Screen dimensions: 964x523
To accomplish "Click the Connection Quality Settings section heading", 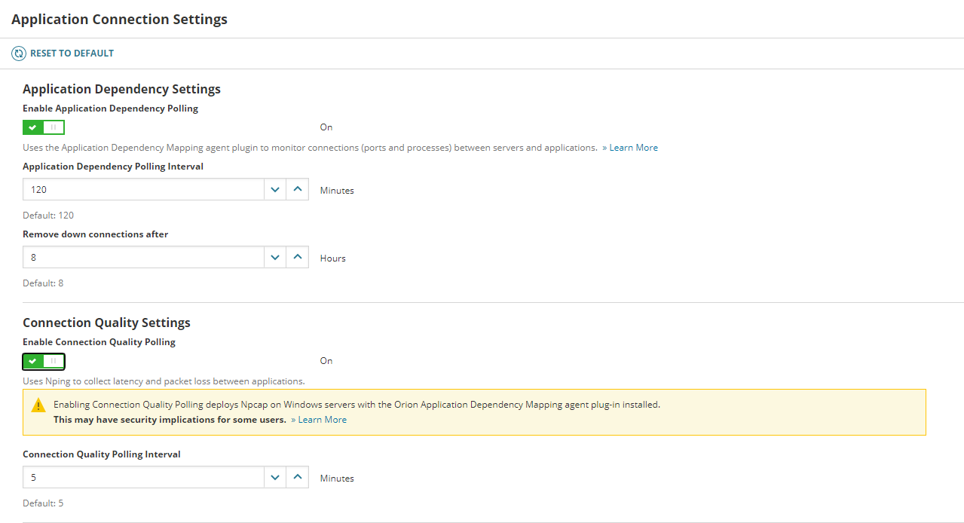I will coord(106,323).
